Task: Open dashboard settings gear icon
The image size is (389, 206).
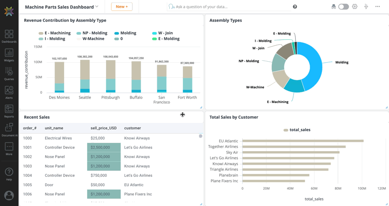Action: click(x=354, y=7)
